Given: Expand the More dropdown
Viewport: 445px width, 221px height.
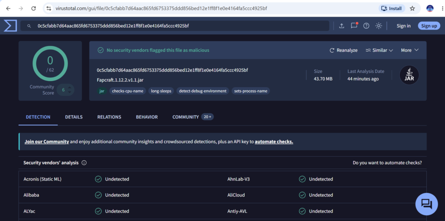Looking at the screenshot, I should click(x=410, y=50).
